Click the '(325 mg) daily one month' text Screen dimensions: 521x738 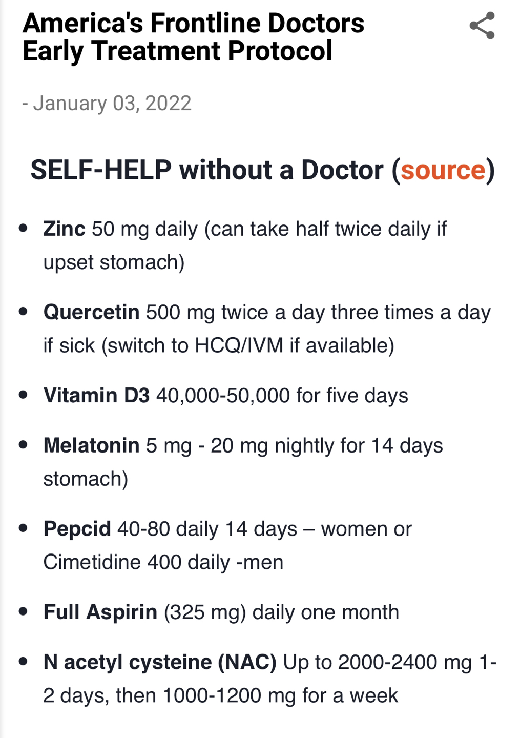(x=281, y=612)
